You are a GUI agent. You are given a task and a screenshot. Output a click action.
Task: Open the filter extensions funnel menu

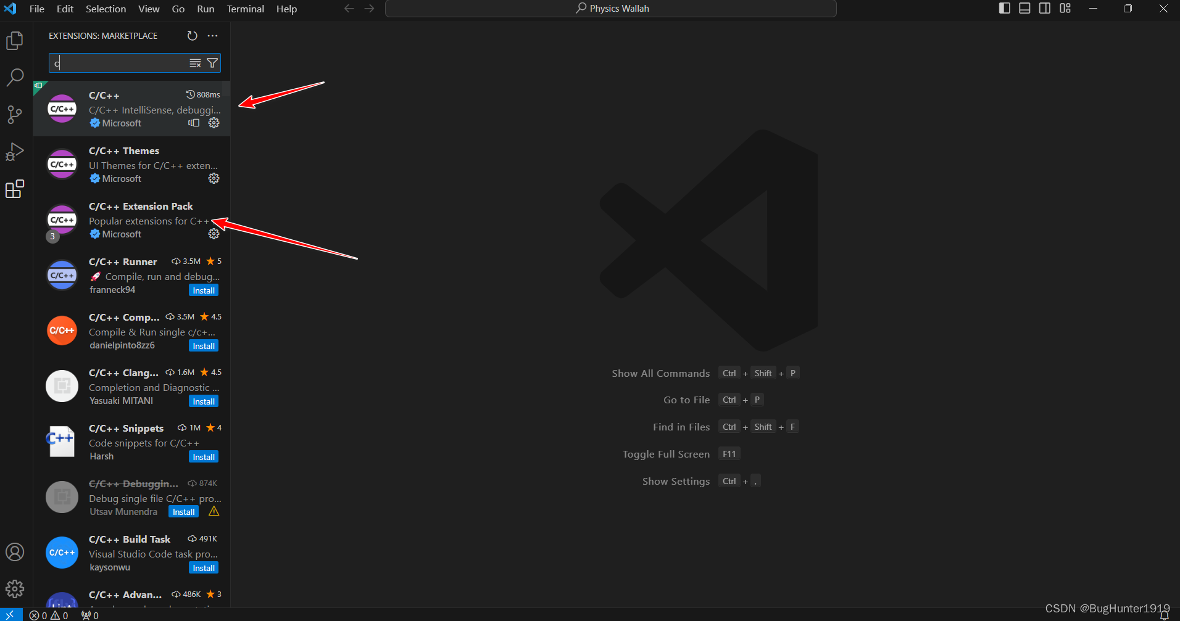212,63
